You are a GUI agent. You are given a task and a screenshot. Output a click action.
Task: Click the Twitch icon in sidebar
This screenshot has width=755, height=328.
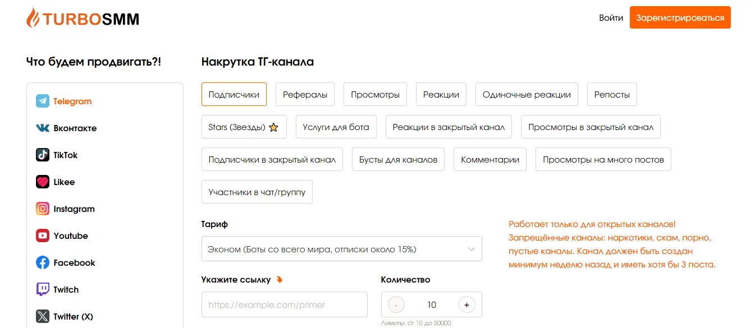pos(43,290)
